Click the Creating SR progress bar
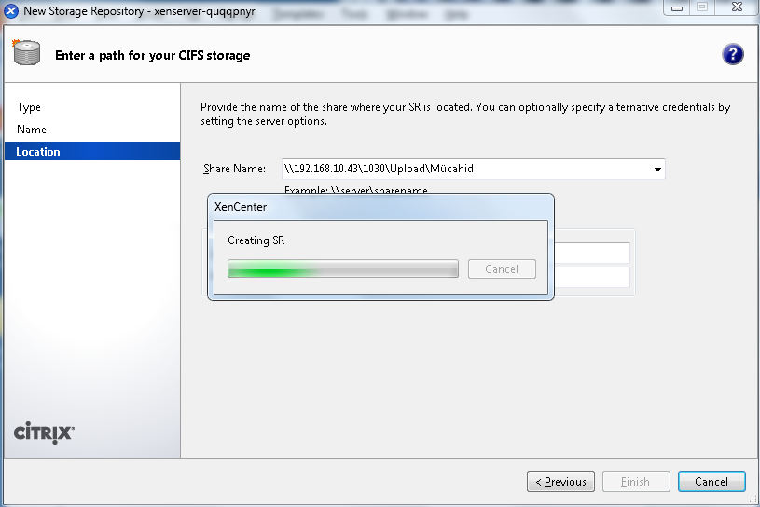Image resolution: width=760 pixels, height=507 pixels. click(342, 268)
